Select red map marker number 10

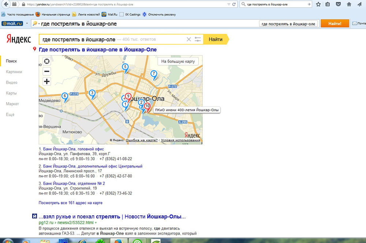[147, 107]
